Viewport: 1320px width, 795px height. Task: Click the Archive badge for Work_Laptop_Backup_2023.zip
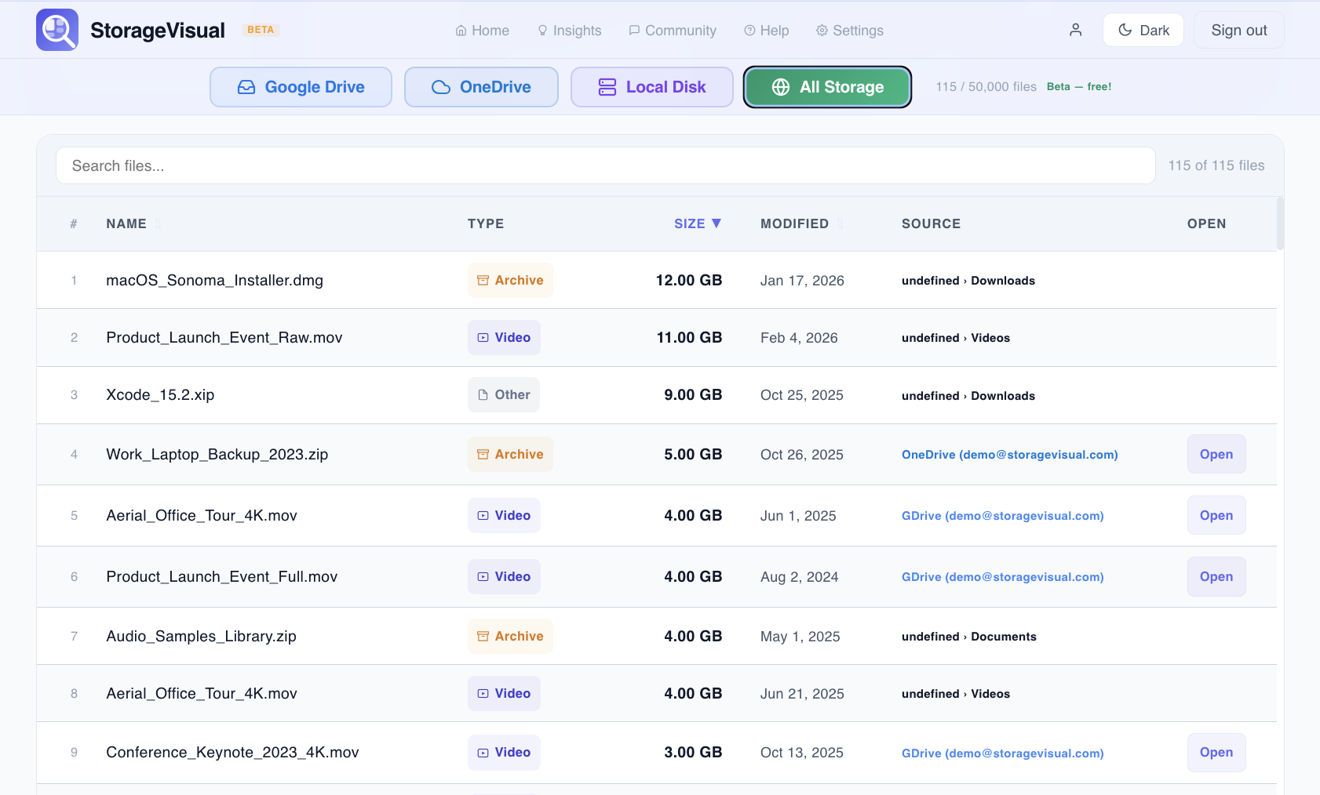(x=510, y=454)
